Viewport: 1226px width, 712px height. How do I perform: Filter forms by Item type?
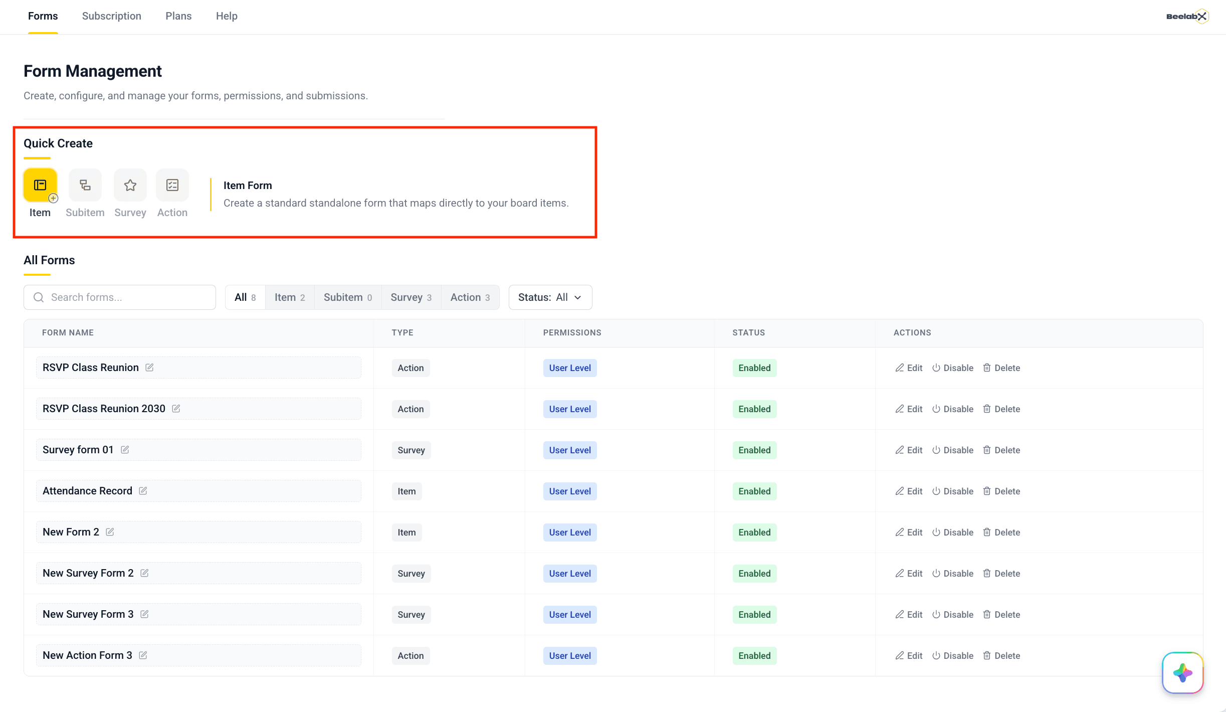click(x=290, y=297)
